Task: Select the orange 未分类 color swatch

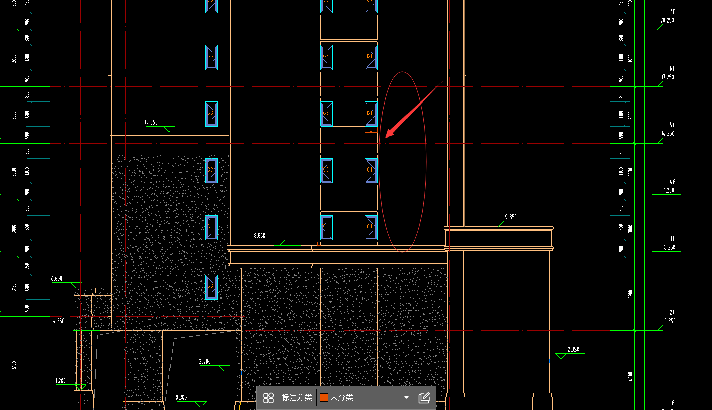Action: tap(324, 398)
